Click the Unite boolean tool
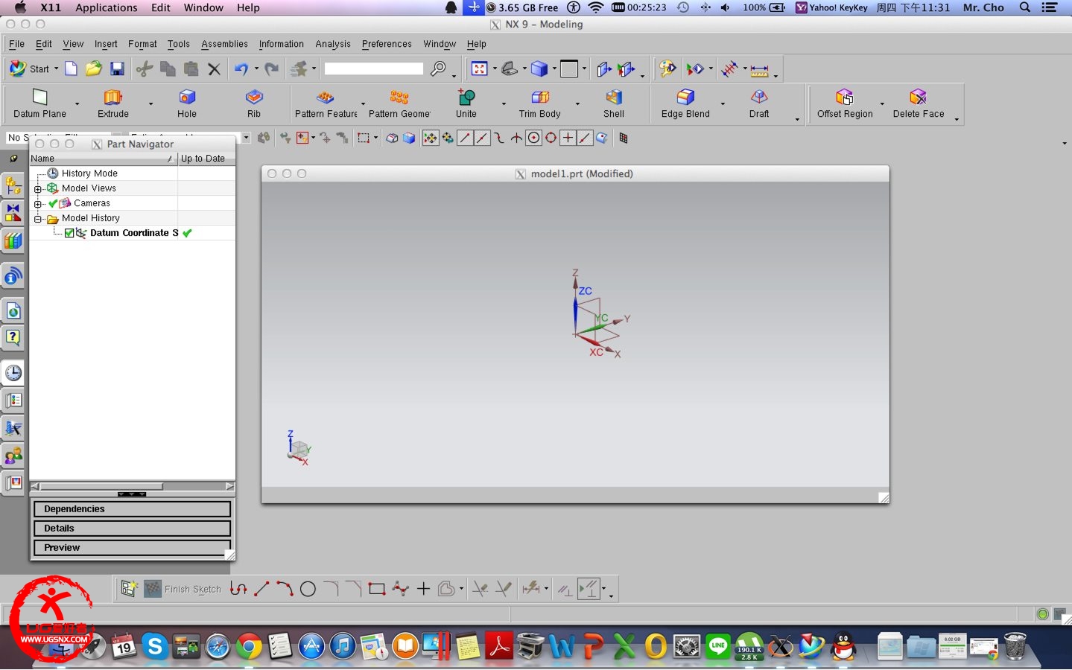This screenshot has width=1072, height=670. [x=466, y=103]
